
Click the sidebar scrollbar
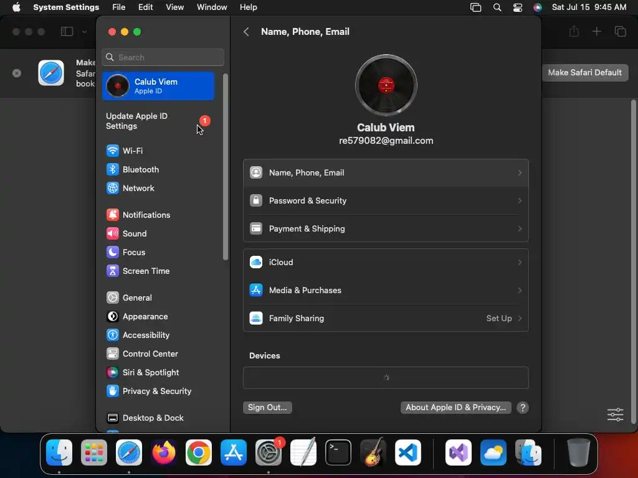[x=225, y=167]
